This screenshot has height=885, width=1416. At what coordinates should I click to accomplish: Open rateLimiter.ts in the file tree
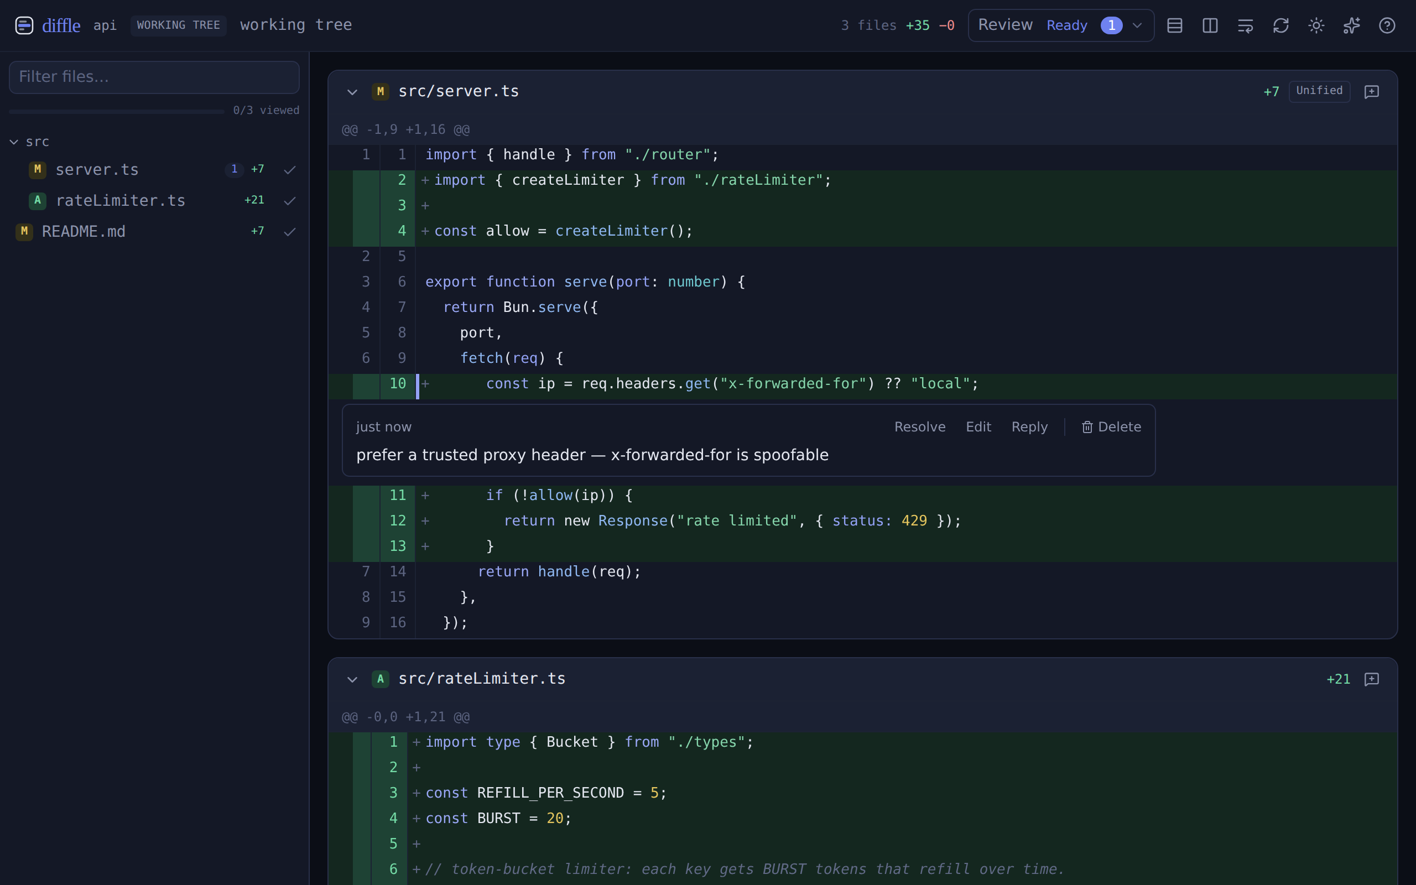[120, 200]
